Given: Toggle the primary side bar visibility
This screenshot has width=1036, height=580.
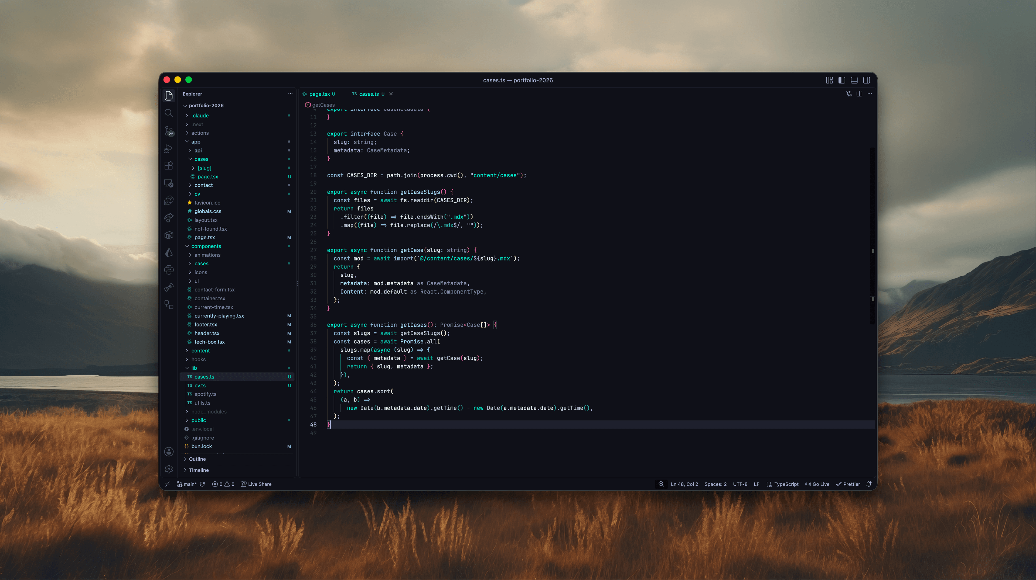Looking at the screenshot, I should 842,80.
